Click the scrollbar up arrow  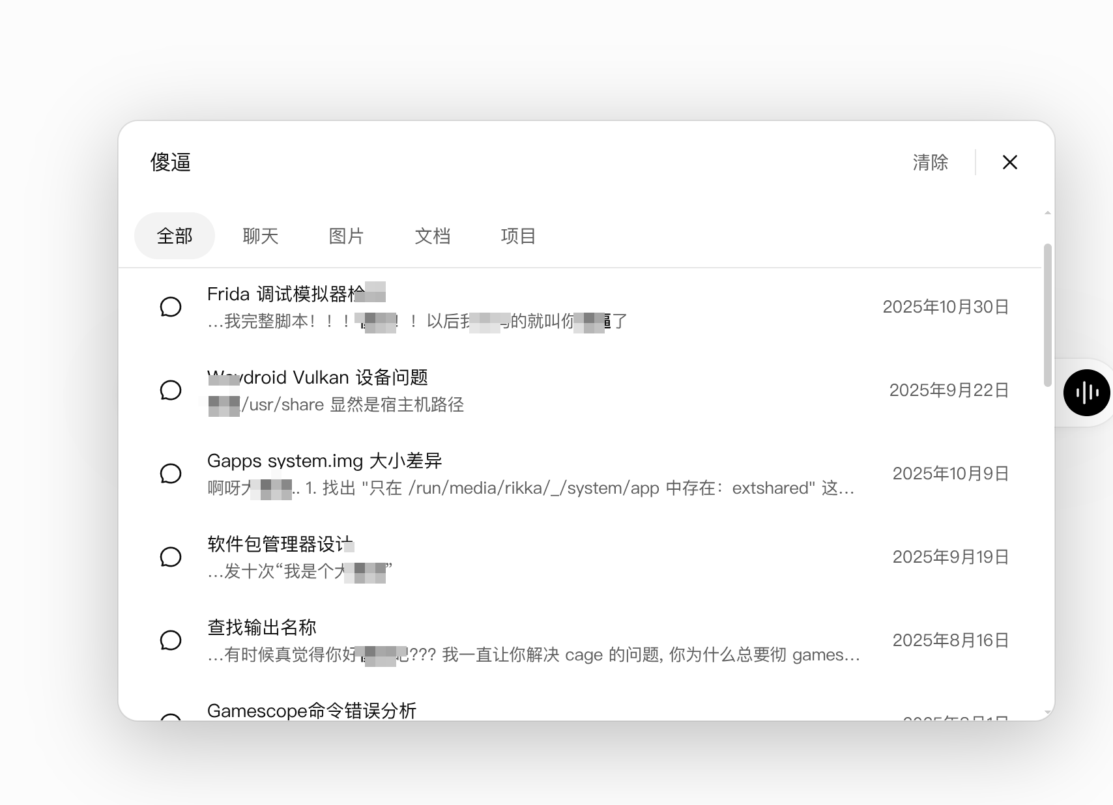1048,214
